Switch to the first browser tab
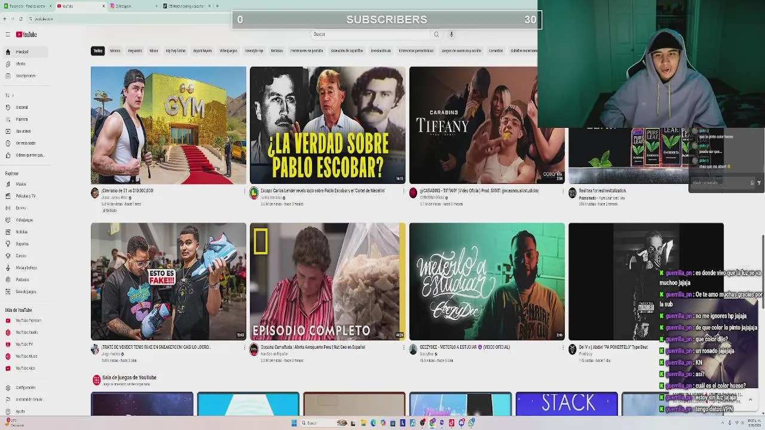765x430 pixels. (x=27, y=6)
